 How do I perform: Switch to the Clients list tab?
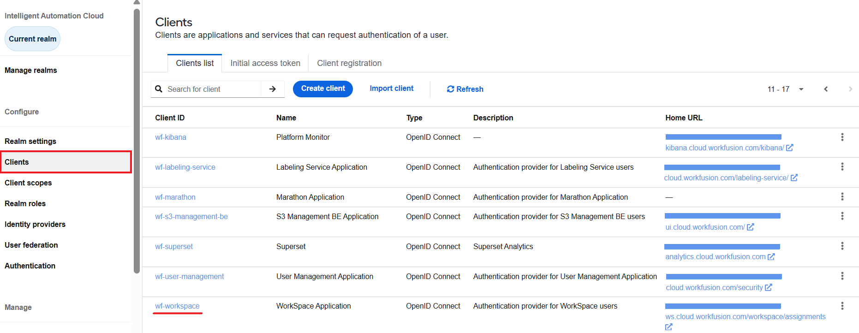(x=195, y=63)
